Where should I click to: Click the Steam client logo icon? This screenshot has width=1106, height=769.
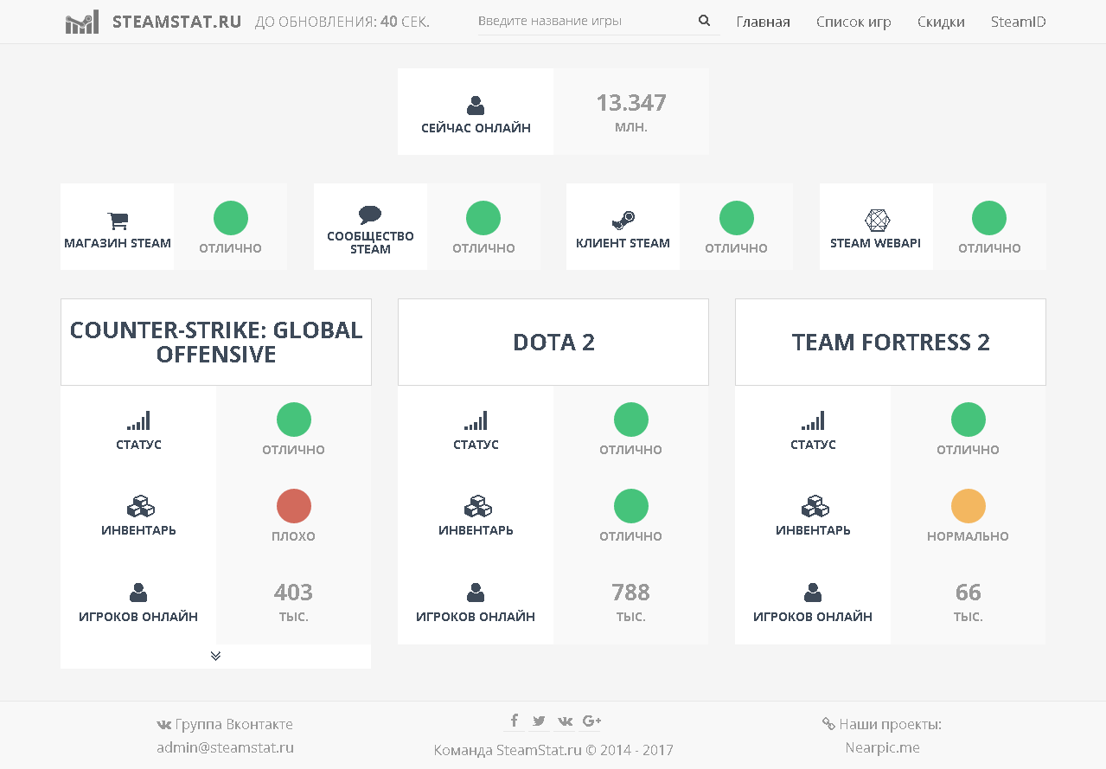point(623,221)
